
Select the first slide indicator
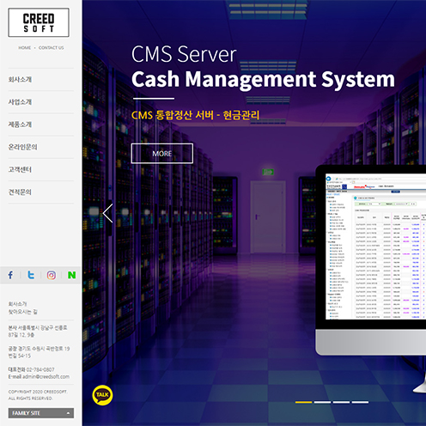303,402
